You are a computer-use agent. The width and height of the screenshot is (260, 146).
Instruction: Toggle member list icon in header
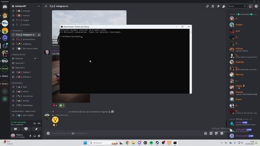click(224, 6)
